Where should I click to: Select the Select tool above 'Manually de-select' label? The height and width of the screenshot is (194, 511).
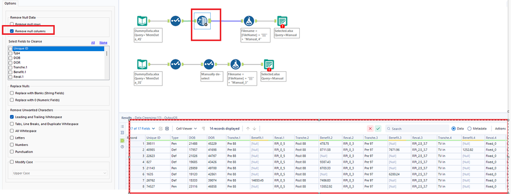tap(209, 64)
